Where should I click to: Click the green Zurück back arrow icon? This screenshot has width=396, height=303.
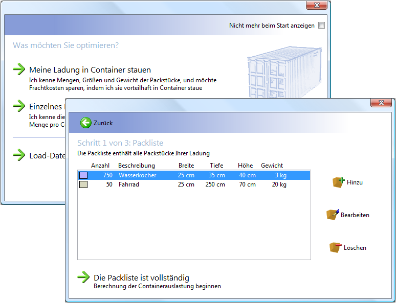[x=85, y=123]
